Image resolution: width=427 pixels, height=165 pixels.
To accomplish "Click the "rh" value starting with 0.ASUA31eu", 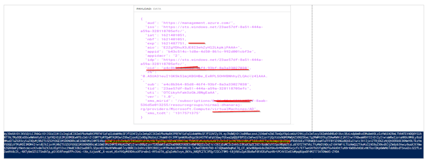I will [x=204, y=76].
